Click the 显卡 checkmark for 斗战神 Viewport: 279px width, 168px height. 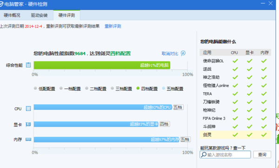[x=249, y=127]
